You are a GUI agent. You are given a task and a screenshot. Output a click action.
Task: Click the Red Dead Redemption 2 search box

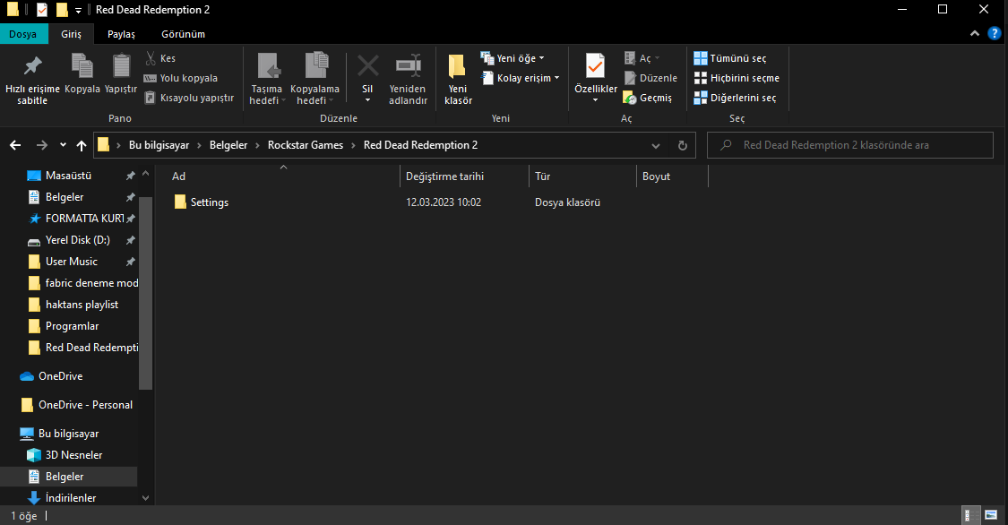850,145
